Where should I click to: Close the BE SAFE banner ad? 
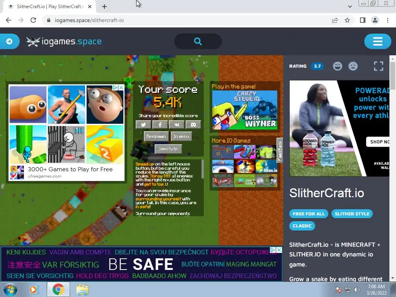pyautogui.click(x=279, y=250)
